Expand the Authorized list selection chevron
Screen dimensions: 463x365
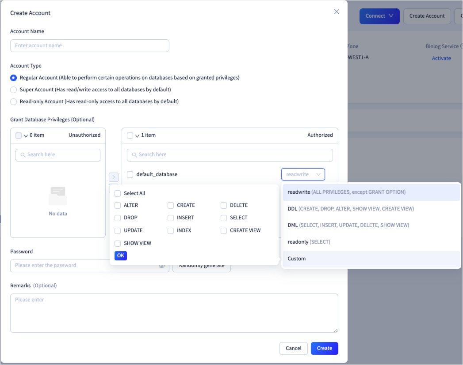pos(137,135)
